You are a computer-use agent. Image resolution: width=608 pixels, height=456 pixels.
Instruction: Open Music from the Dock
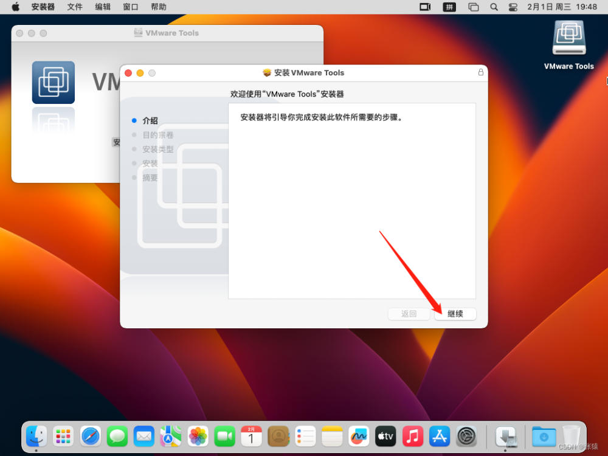[413, 436]
